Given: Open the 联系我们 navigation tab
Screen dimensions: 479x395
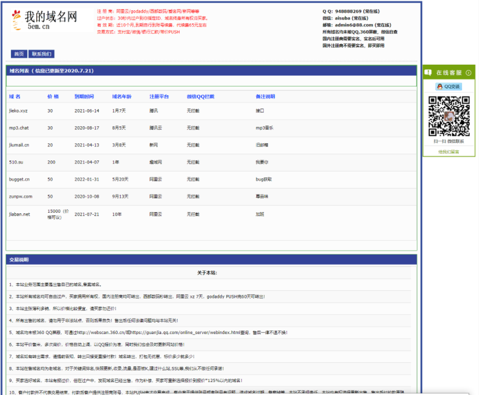Looking at the screenshot, I should [41, 54].
